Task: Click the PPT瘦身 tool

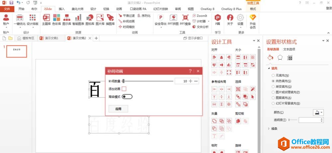Action: [x=185, y=20]
